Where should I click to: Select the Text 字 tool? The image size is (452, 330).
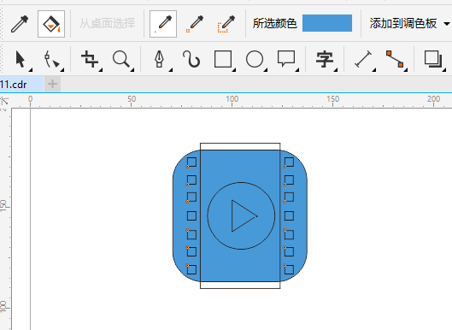point(325,59)
